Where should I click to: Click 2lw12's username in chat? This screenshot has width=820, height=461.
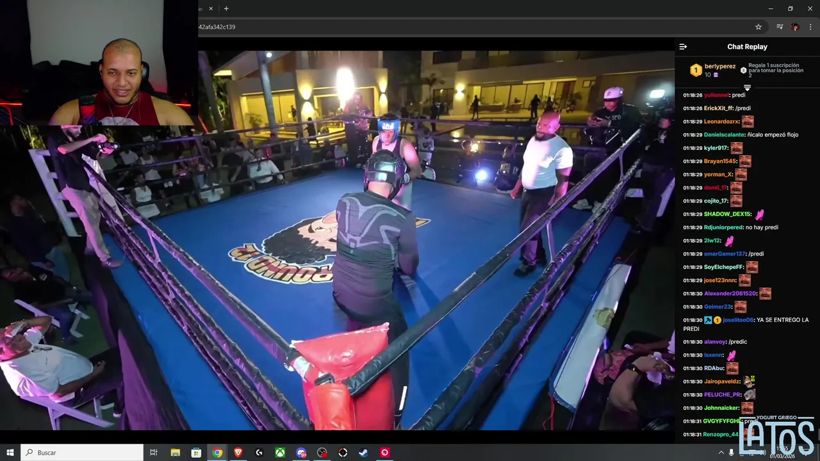coord(712,241)
